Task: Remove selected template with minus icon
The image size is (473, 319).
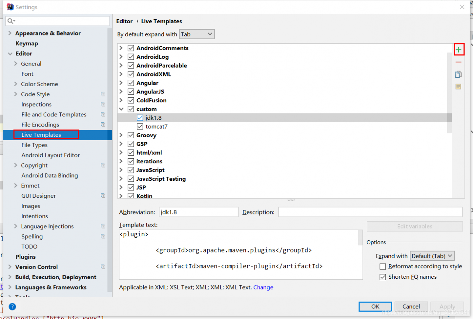Action: [459, 62]
